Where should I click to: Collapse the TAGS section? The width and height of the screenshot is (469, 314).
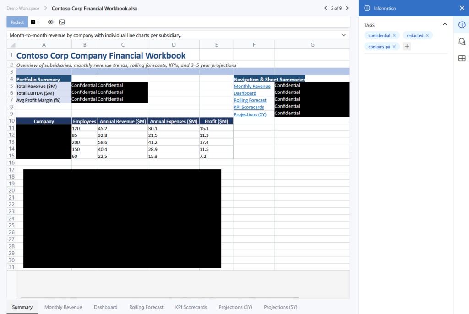(445, 25)
